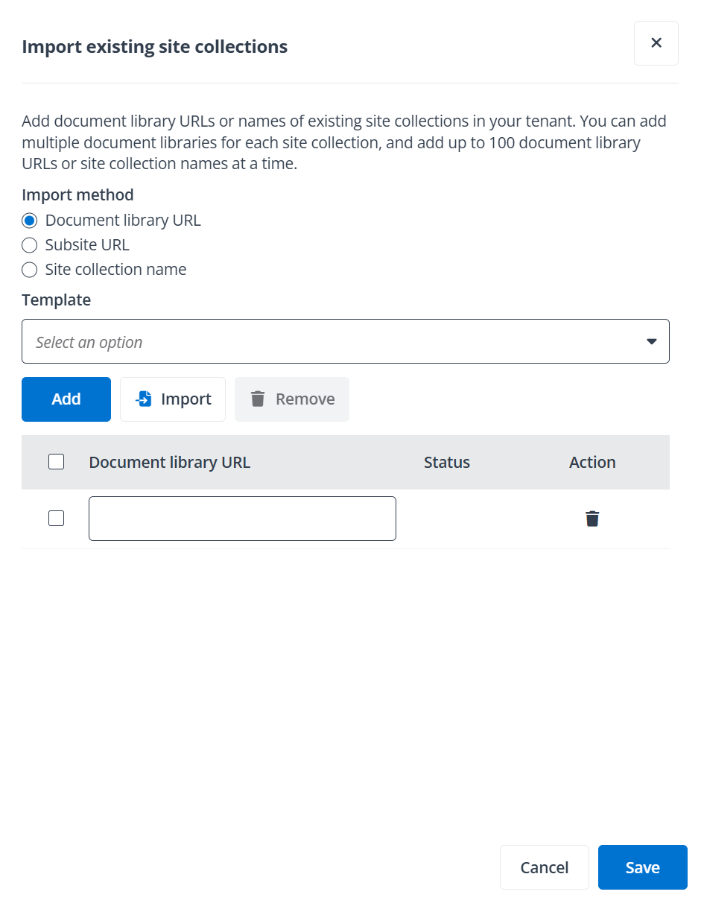Click the disabled Remove button
The width and height of the screenshot is (704, 912).
click(291, 399)
